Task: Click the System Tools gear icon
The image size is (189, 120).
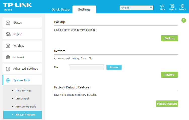Action: (x=8, y=80)
